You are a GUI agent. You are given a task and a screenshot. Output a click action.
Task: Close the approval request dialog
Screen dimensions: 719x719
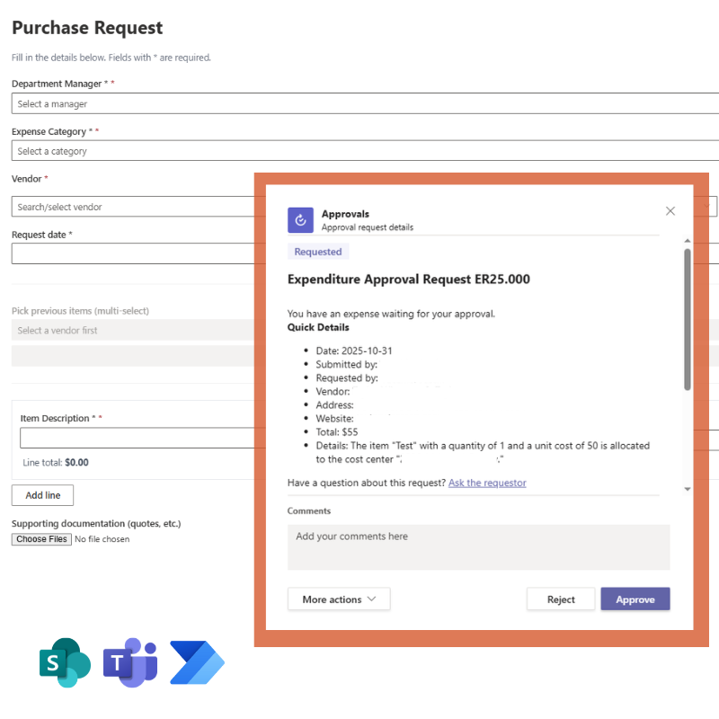click(x=670, y=211)
